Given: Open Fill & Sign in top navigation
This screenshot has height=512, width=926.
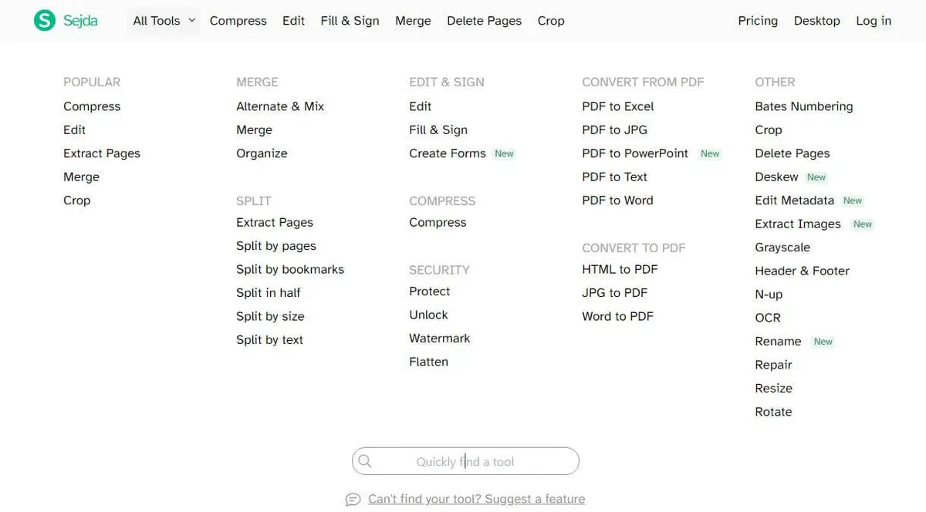Looking at the screenshot, I should coord(350,21).
